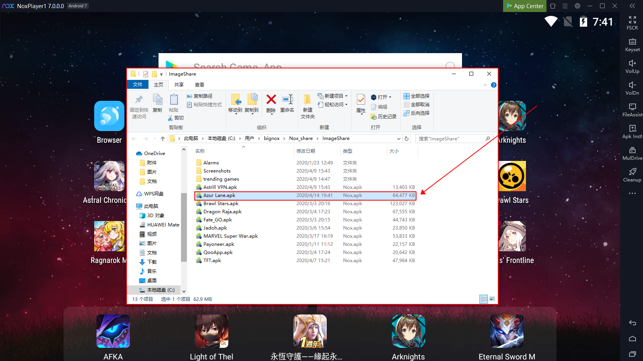
Task: Click Invert selection in ribbon
Action: coord(417,113)
